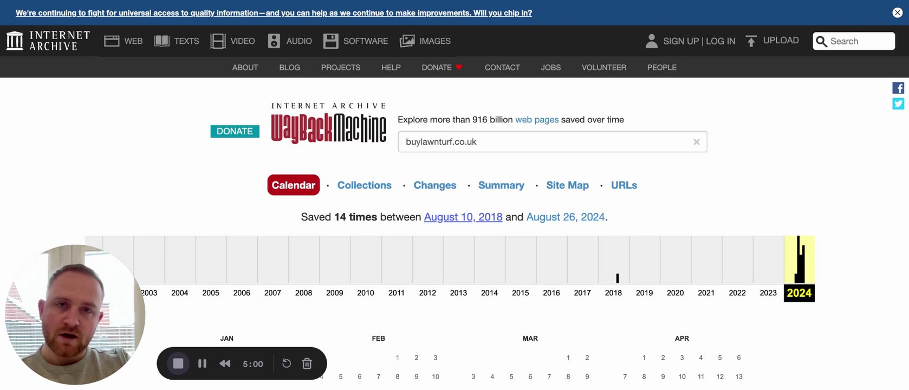
Task: Select year 2005 on the timeline
Action: tap(211, 293)
